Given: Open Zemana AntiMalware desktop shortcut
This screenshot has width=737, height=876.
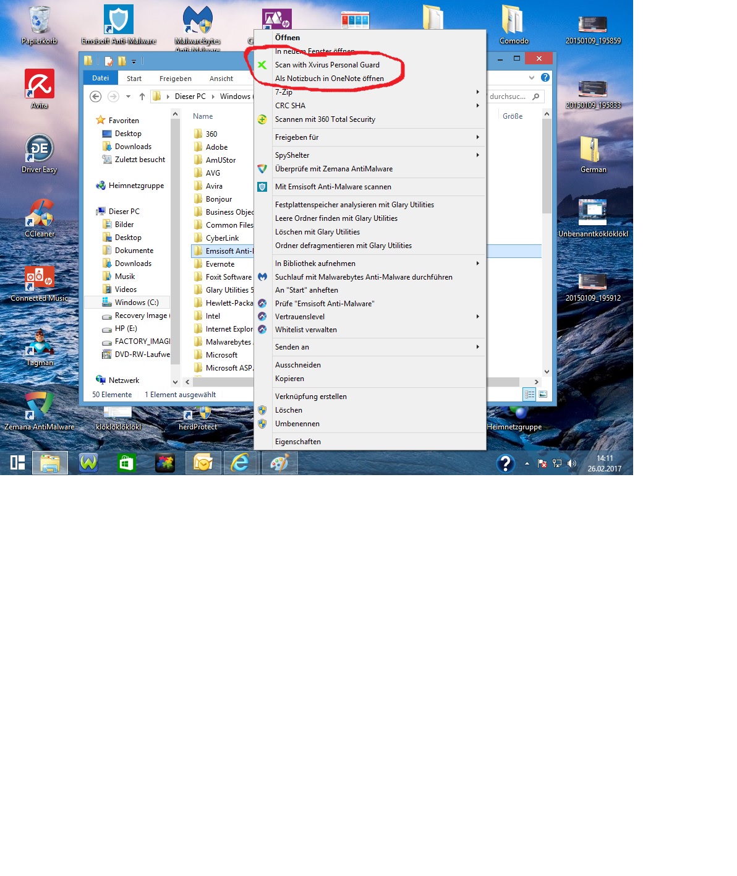Looking at the screenshot, I should tap(39, 410).
